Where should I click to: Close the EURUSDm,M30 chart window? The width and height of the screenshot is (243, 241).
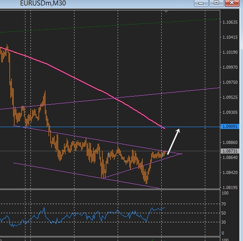pyautogui.click(x=232, y=3)
